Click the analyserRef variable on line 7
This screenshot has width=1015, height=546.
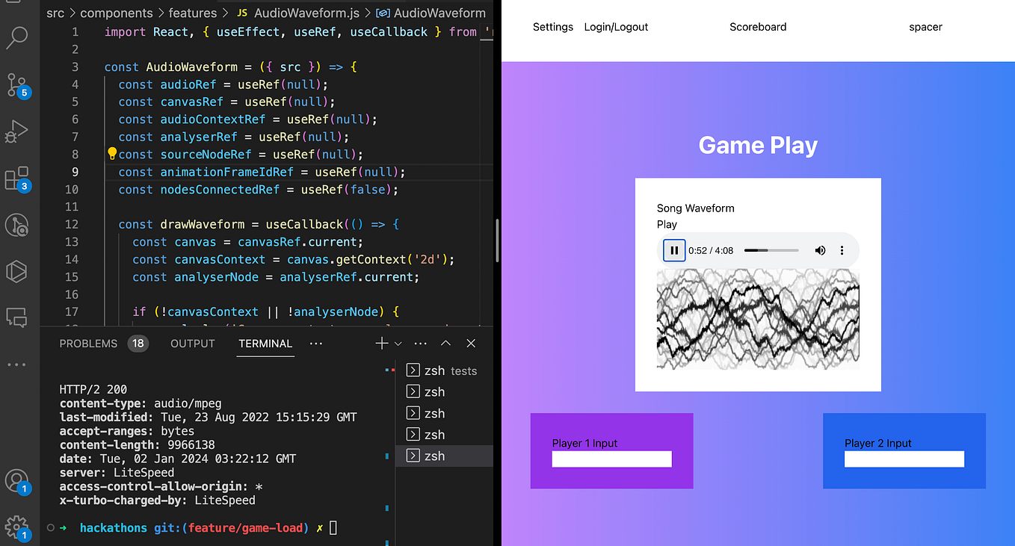(x=198, y=137)
